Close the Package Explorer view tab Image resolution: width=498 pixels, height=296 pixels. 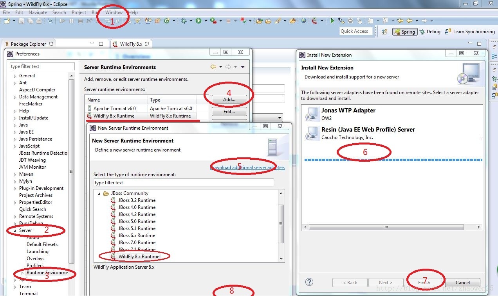click(x=51, y=44)
